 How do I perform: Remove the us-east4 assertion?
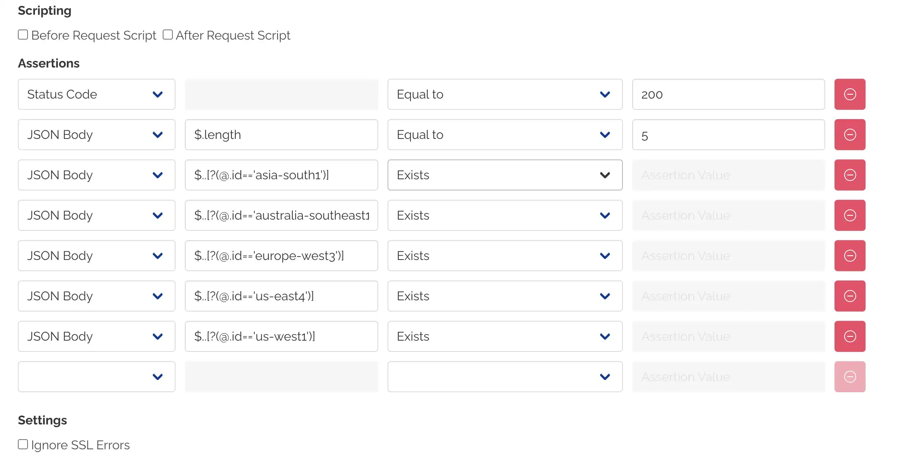[x=850, y=296]
